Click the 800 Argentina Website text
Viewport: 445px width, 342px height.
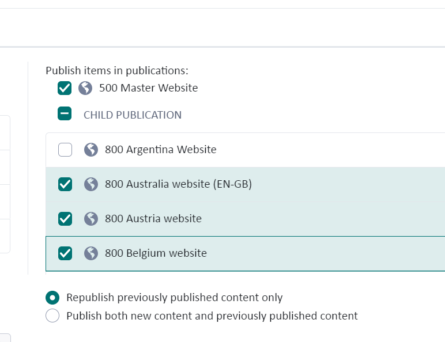161,150
